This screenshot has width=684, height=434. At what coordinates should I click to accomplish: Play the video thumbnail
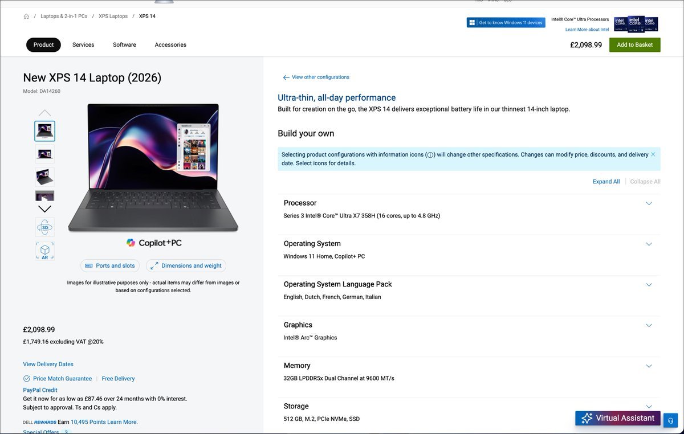click(x=45, y=196)
